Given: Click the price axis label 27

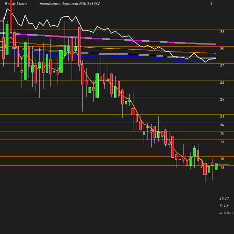Looking at the screenshot, I should tap(222, 66).
